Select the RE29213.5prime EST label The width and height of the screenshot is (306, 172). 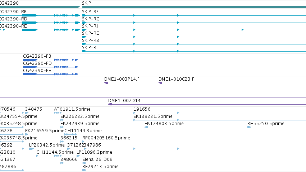tap(100, 167)
